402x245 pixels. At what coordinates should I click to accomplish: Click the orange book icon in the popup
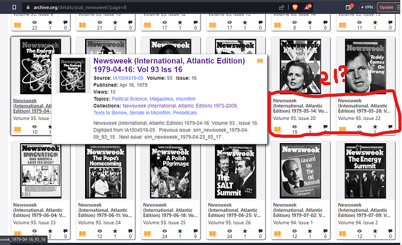click(260, 61)
